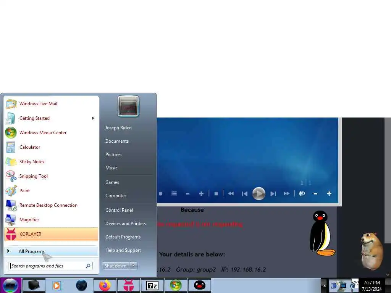Click the fast forward button in media player

(287, 193)
